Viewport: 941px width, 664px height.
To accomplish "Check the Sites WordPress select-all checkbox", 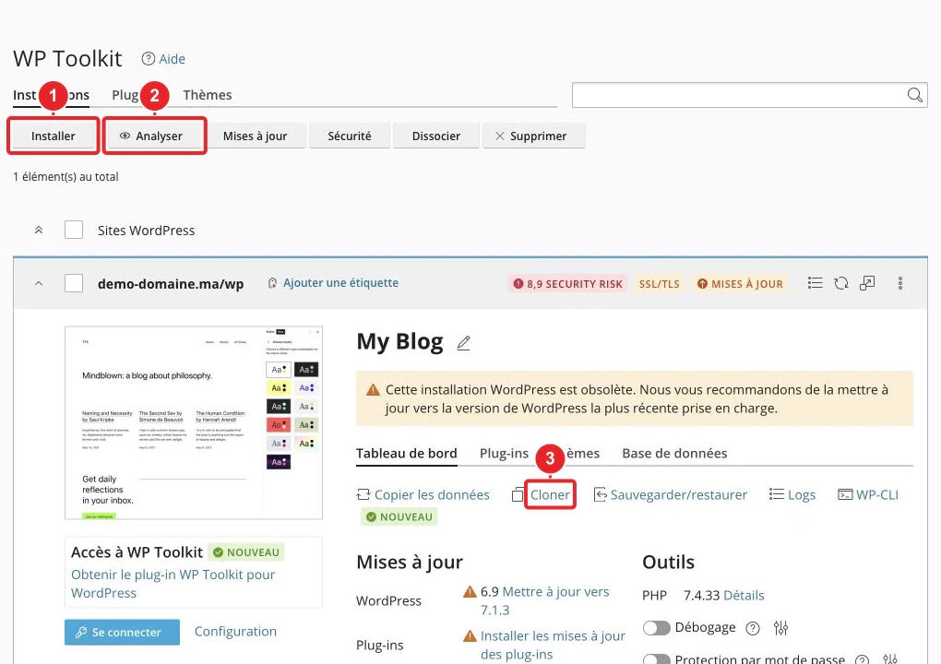I will (74, 230).
